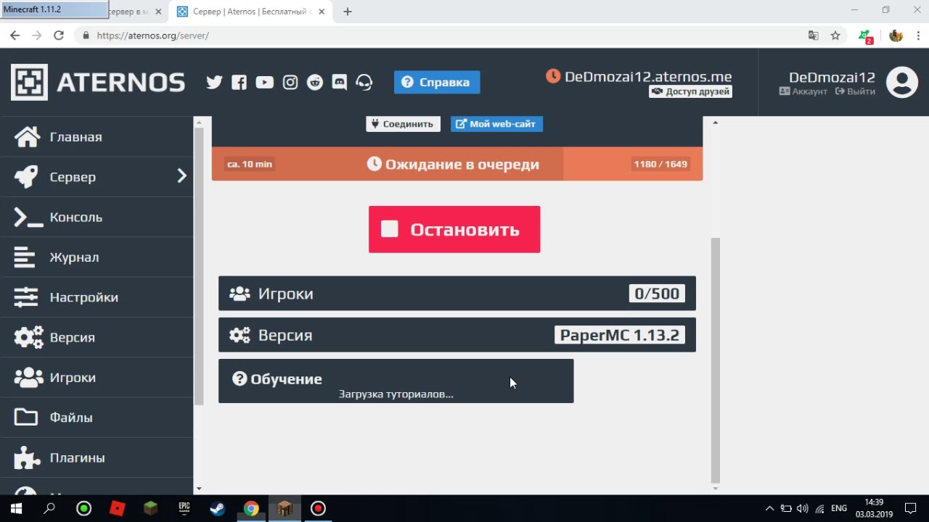Screen dimensions: 929x522
Task: Open Игроки in sidebar
Action: click(x=97, y=378)
